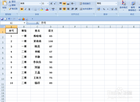The width and height of the screenshot is (140, 102).
Task: Select cell containing 陈晓瑞
Action: pyautogui.click(x=37, y=36)
